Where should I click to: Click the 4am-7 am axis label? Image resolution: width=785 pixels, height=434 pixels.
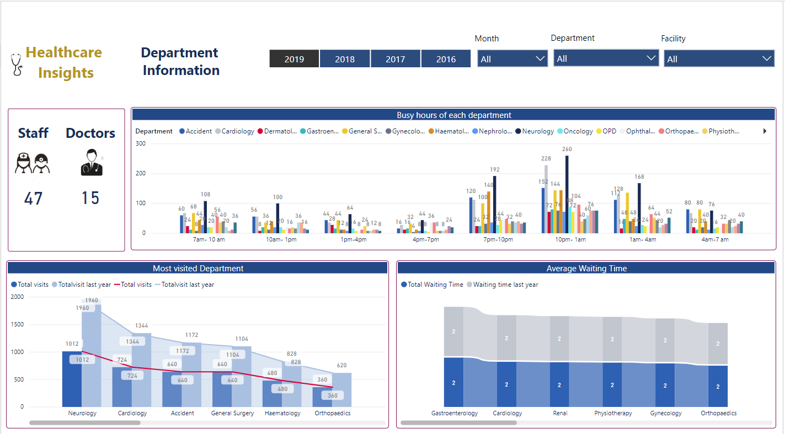coord(715,239)
